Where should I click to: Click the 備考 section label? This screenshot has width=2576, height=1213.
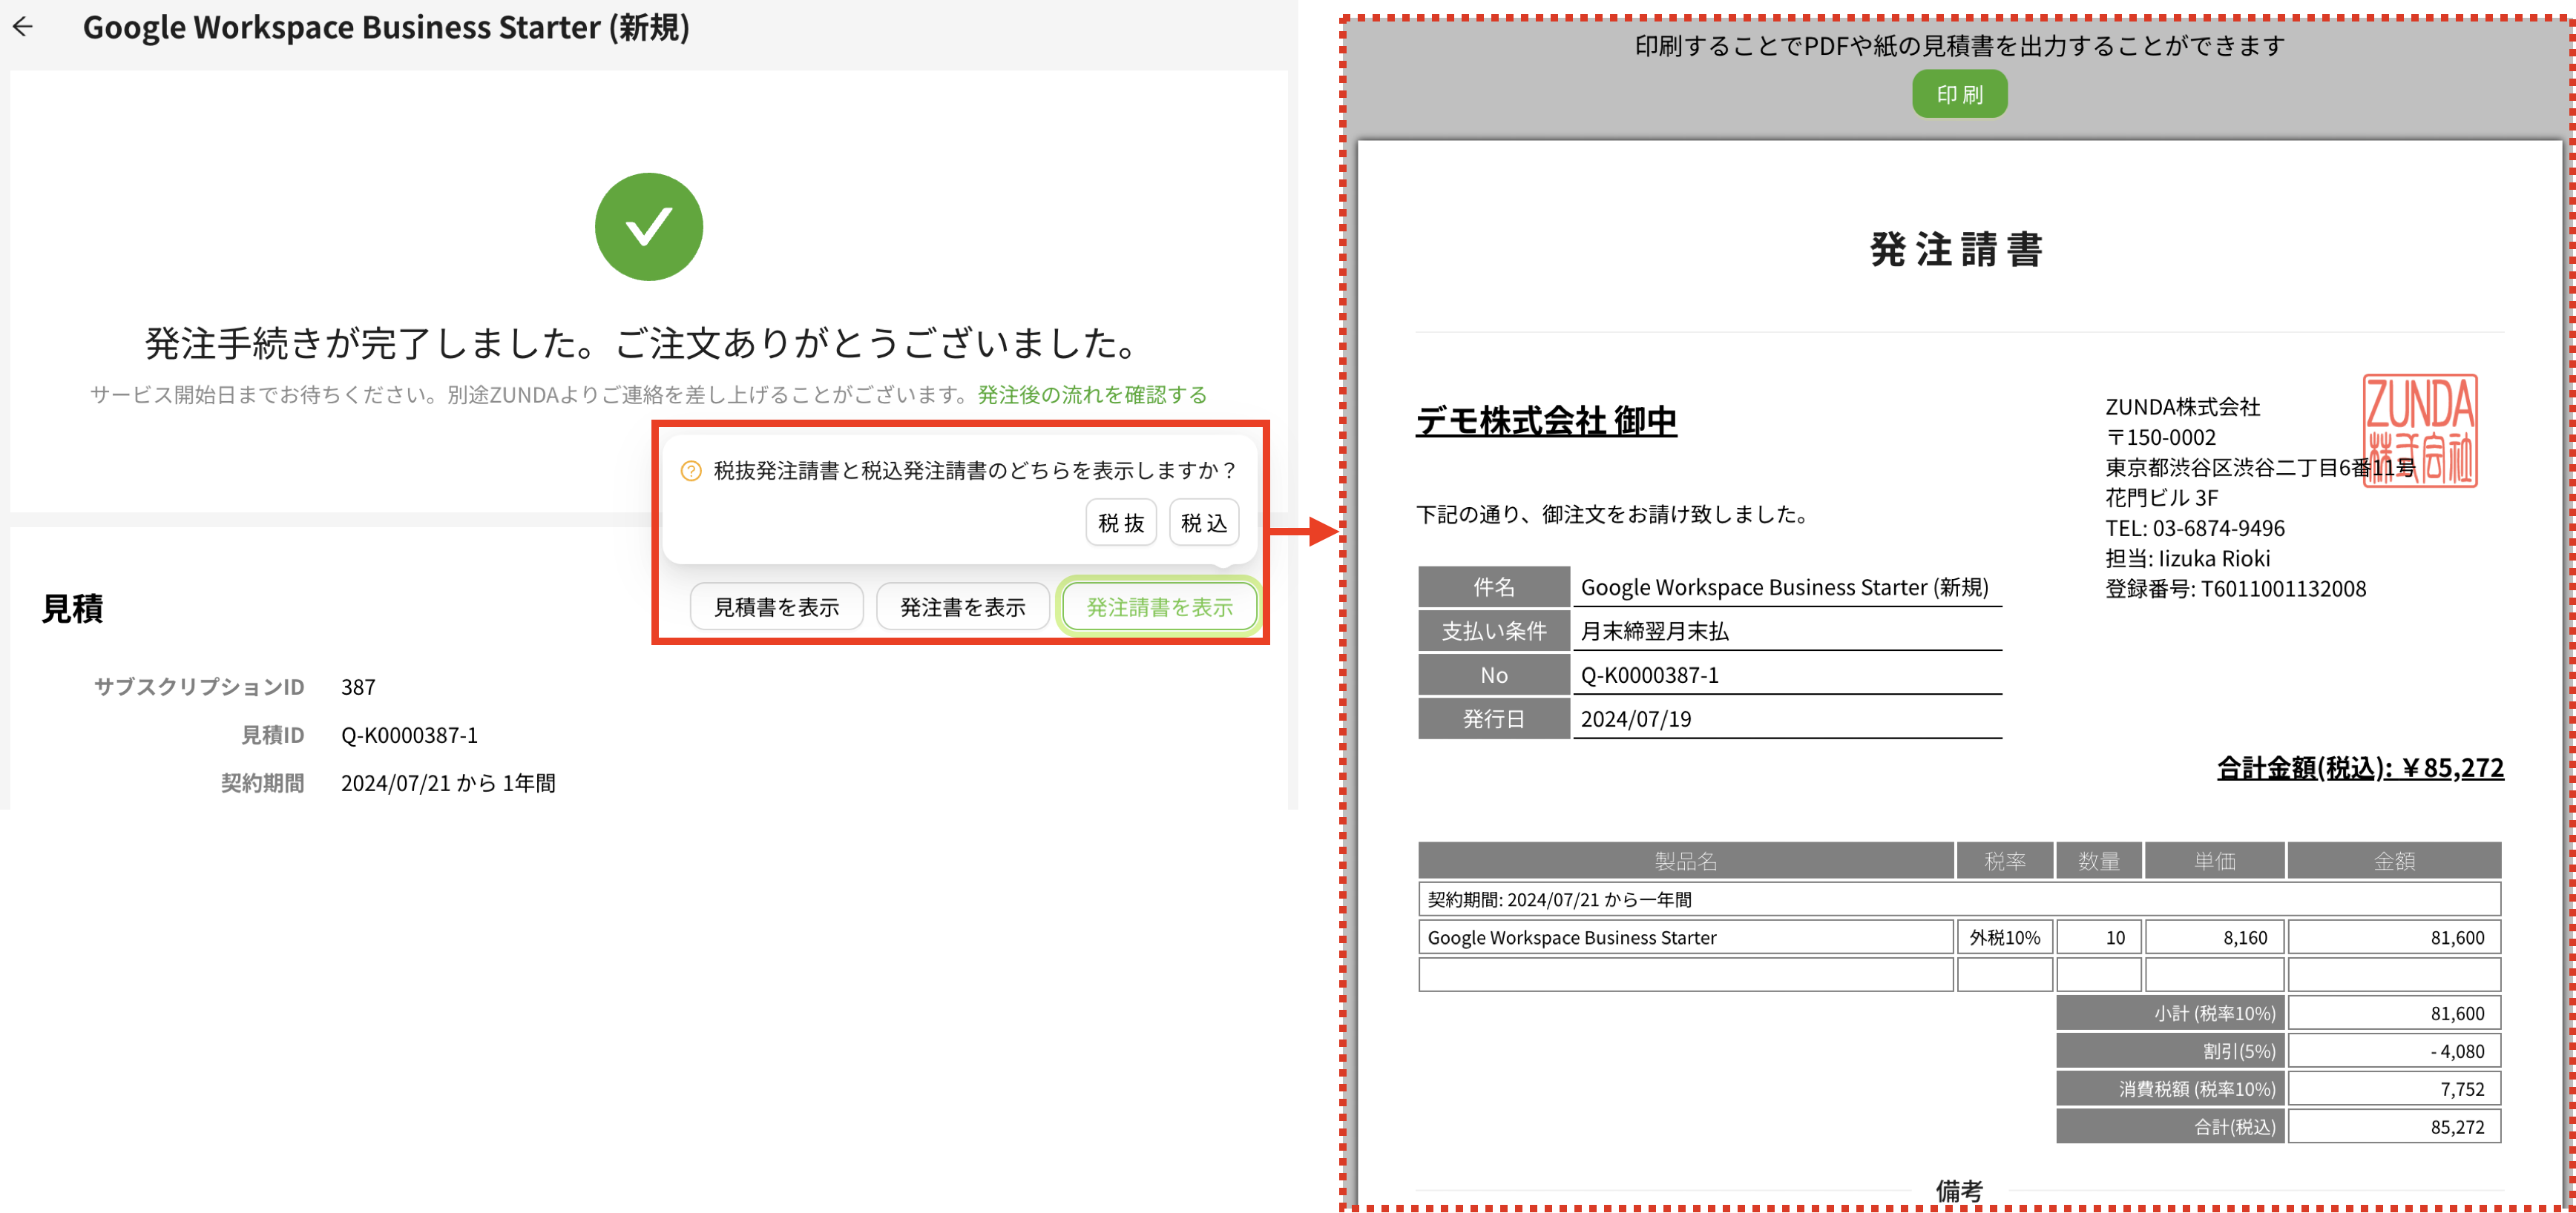(x=1959, y=1191)
